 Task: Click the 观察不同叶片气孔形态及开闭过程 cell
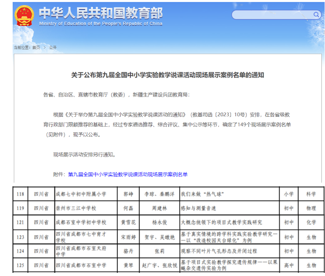click(x=219, y=251)
